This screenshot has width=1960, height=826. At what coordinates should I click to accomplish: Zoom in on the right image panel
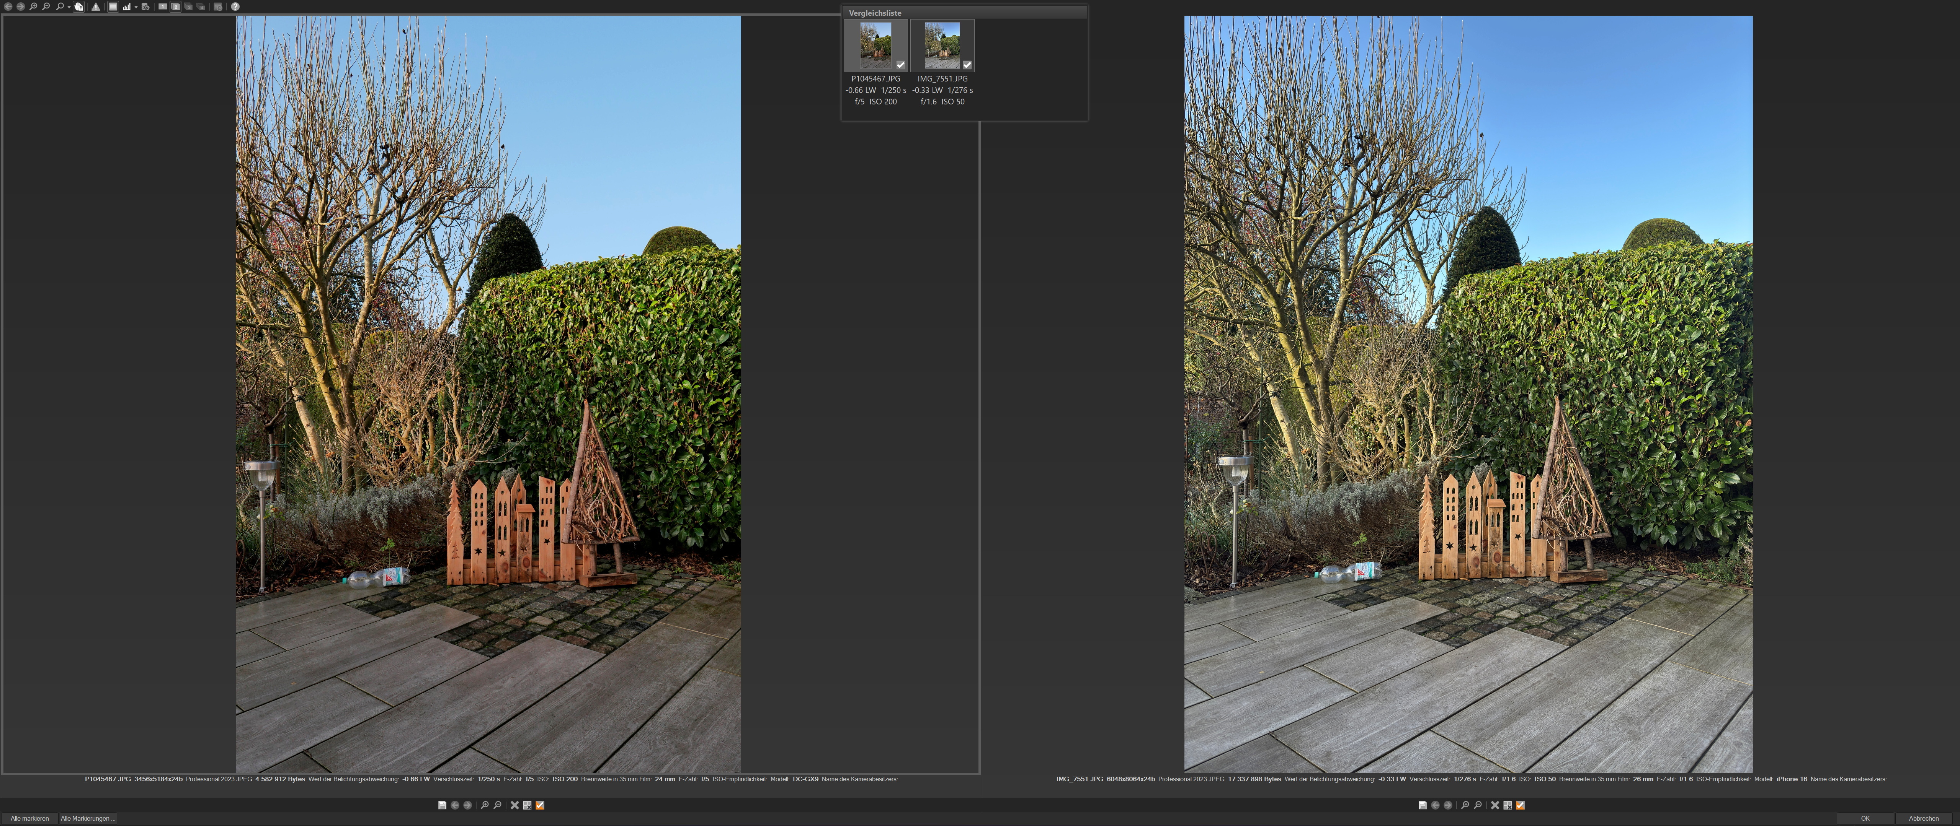tap(1465, 805)
